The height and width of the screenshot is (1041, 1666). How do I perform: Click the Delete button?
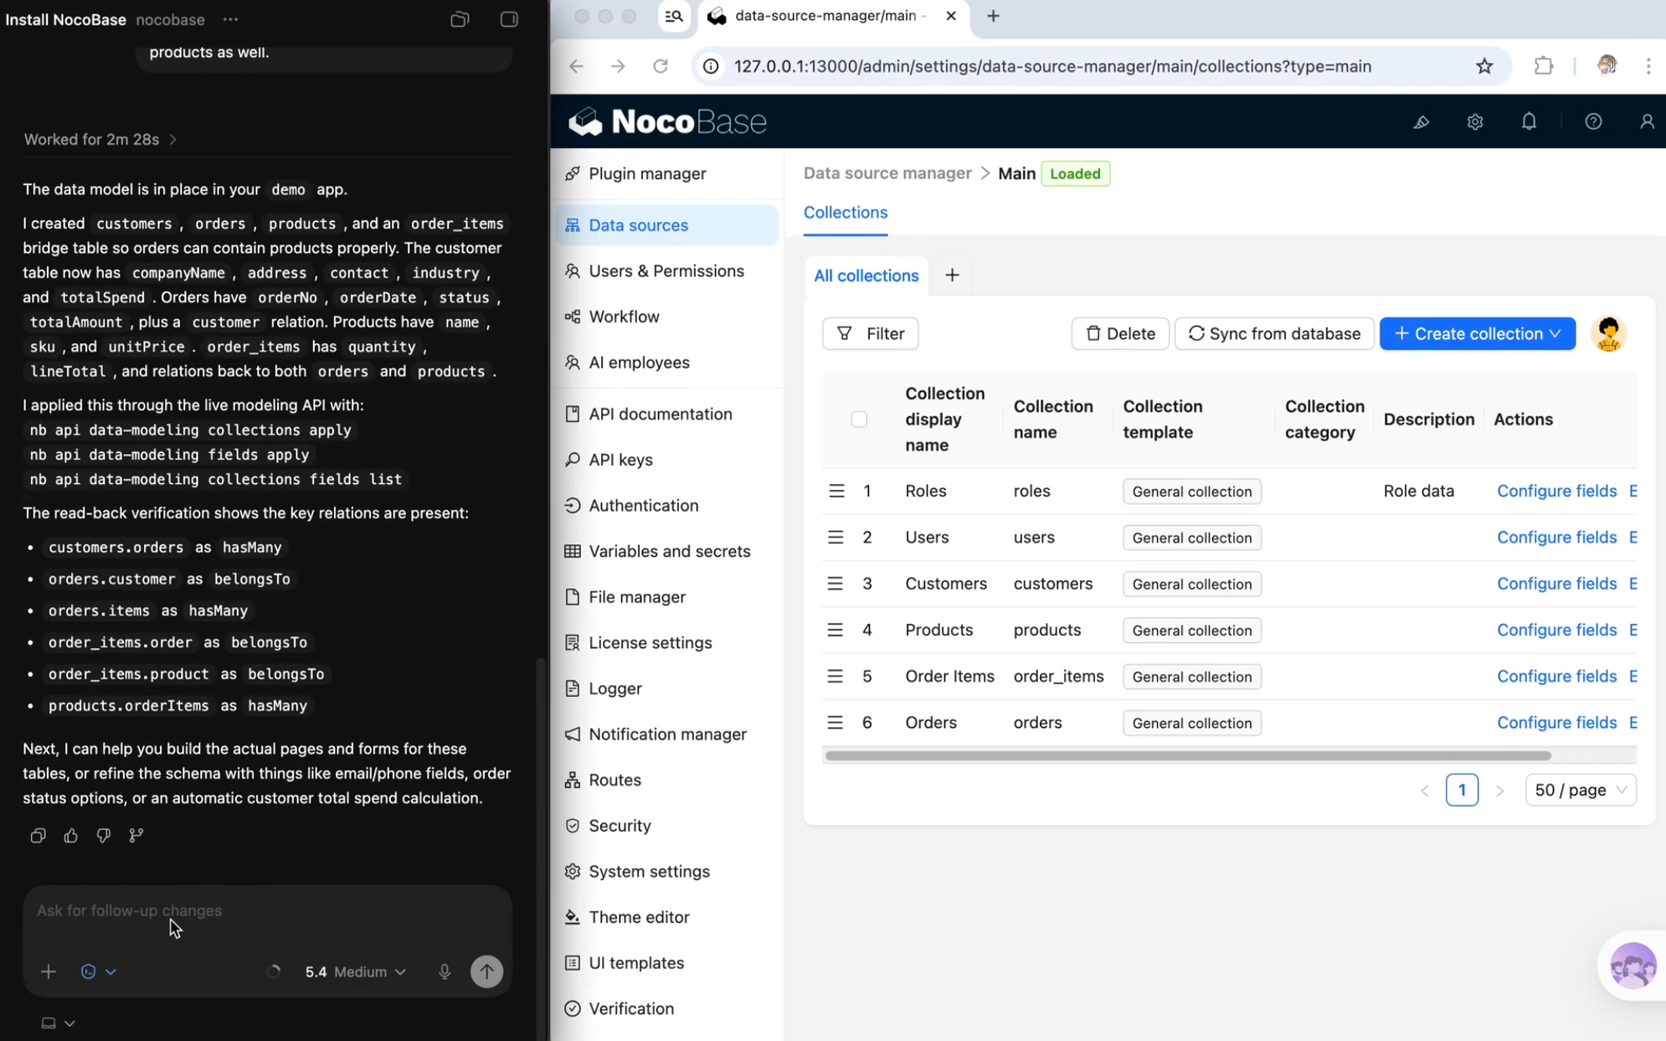(x=1119, y=333)
